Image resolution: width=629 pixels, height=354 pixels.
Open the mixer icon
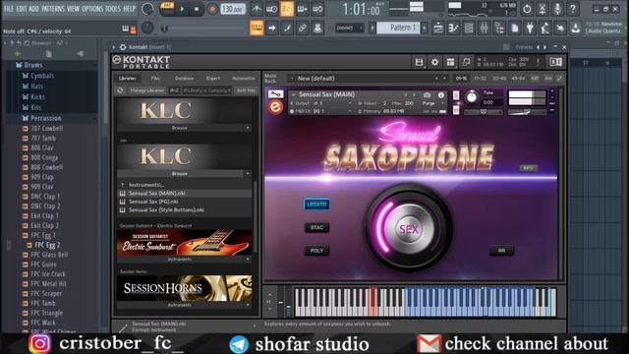[x=484, y=29]
